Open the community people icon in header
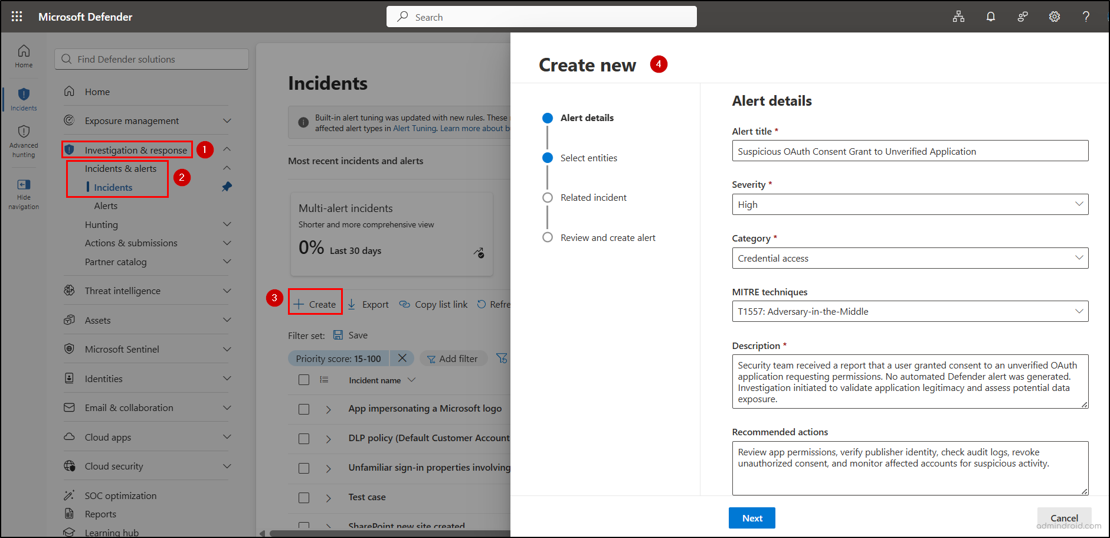This screenshot has height=538, width=1110. click(x=1023, y=17)
